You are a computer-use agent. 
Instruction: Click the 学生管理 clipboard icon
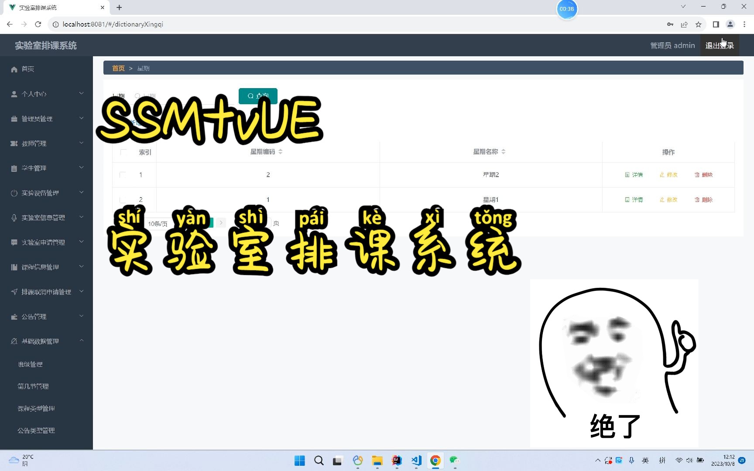pos(14,168)
